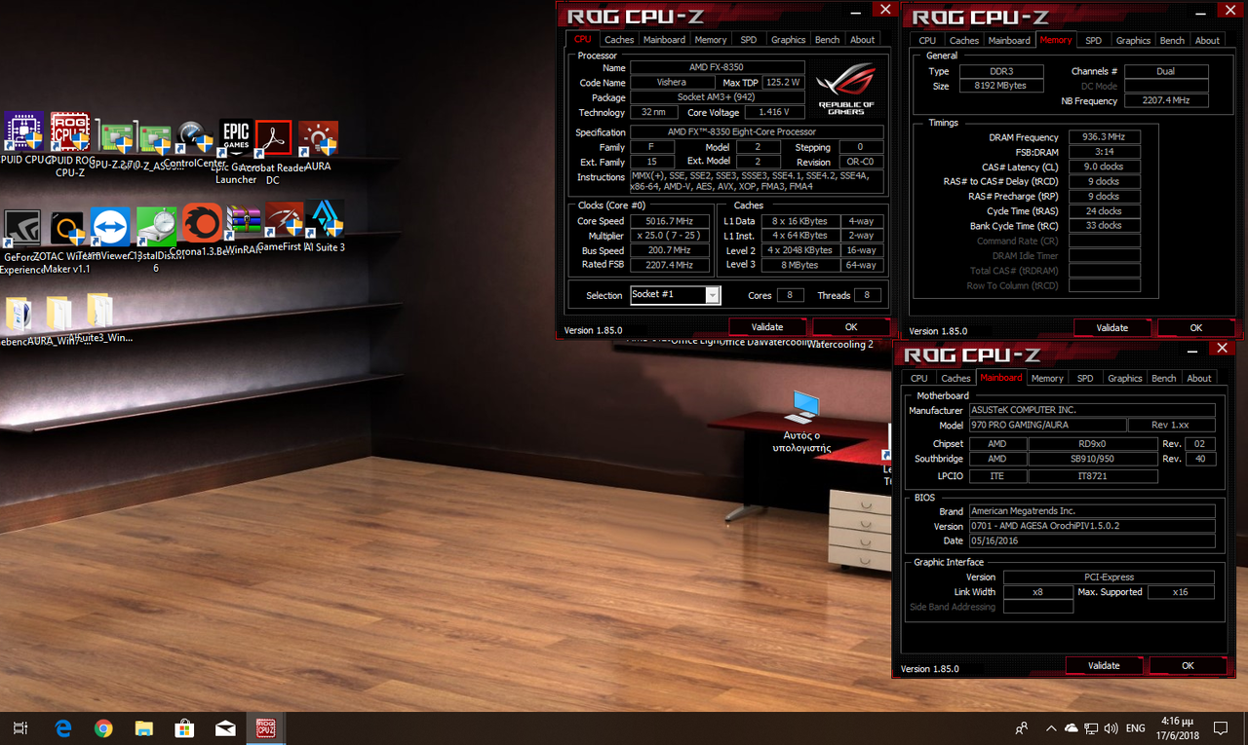Switch to Graphics tab in Memory window
The image size is (1248, 745).
[1133, 40]
